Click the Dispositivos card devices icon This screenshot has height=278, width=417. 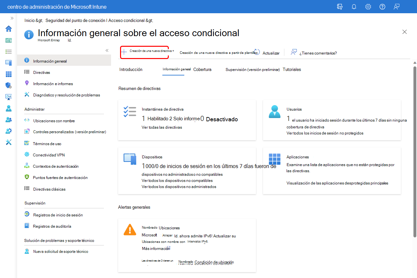pyautogui.click(x=130, y=159)
